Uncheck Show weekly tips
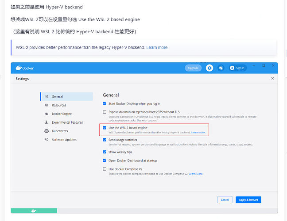Image resolution: width=287 pixels, height=221 pixels. (105, 152)
